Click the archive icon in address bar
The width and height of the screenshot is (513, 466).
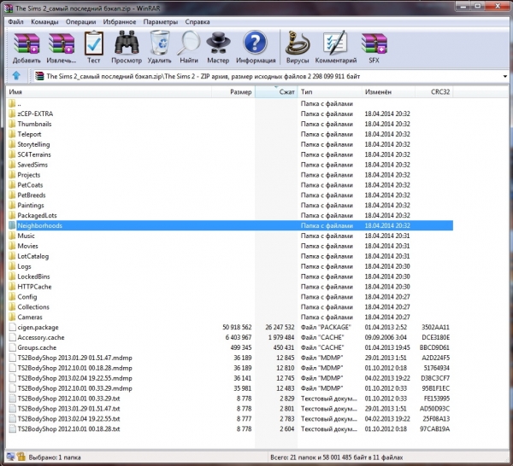pos(39,76)
